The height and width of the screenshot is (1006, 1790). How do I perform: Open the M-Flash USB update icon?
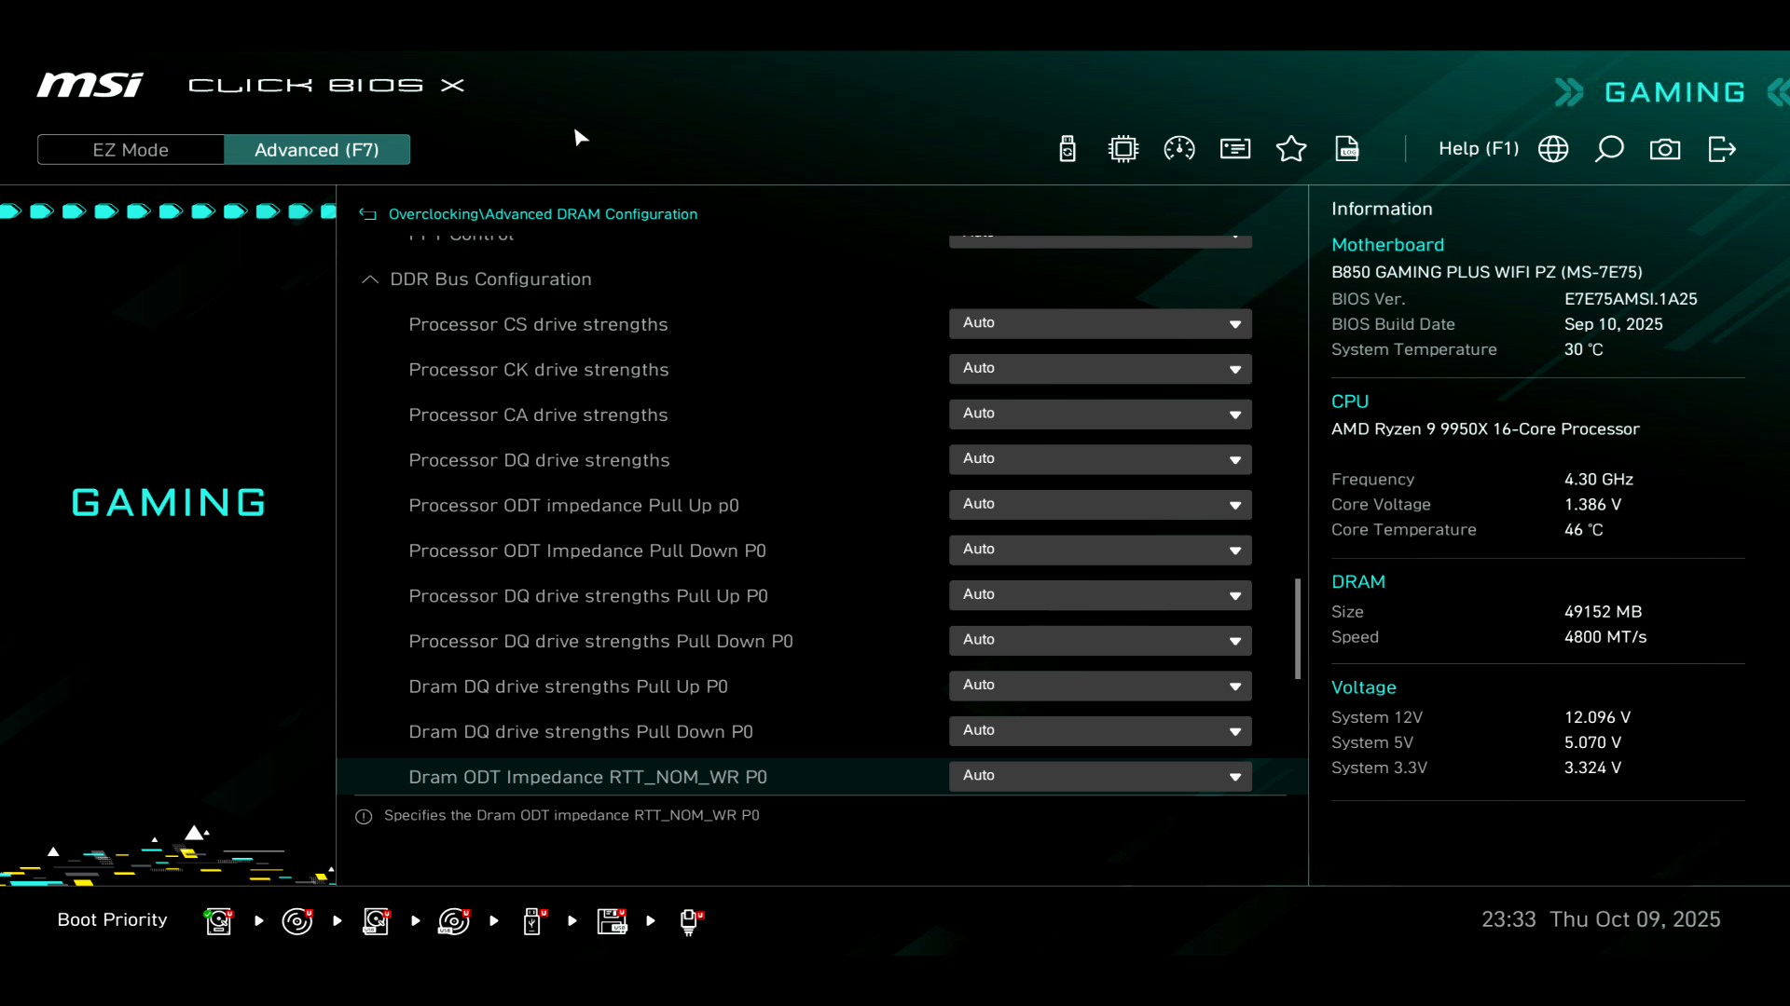click(1067, 149)
